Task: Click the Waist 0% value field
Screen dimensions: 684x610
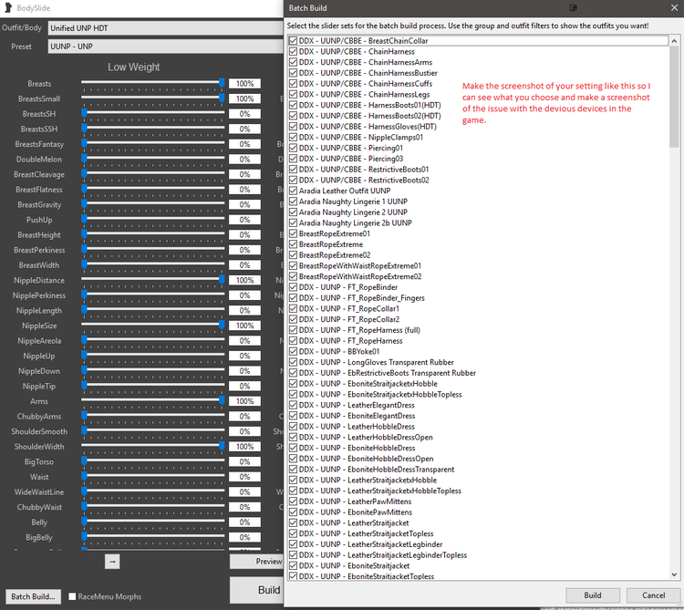Action: click(244, 477)
